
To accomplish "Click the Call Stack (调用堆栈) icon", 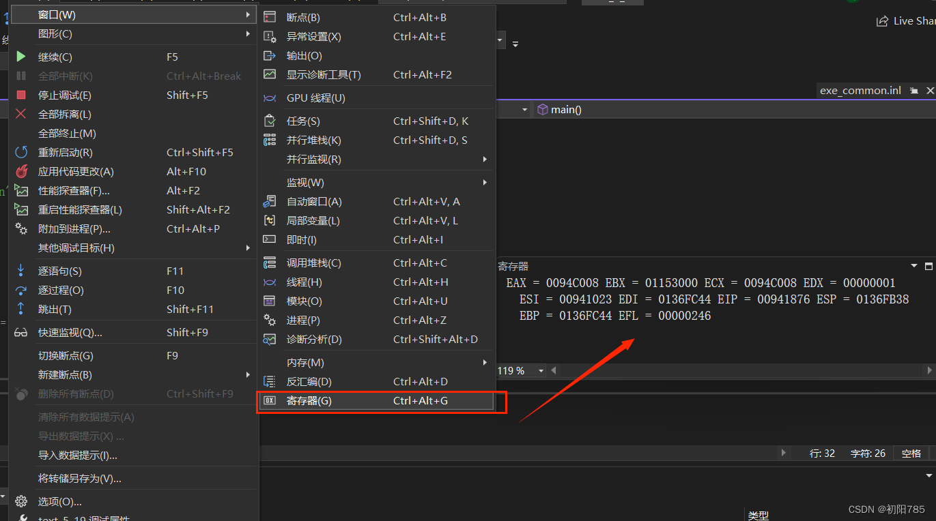I will [270, 263].
